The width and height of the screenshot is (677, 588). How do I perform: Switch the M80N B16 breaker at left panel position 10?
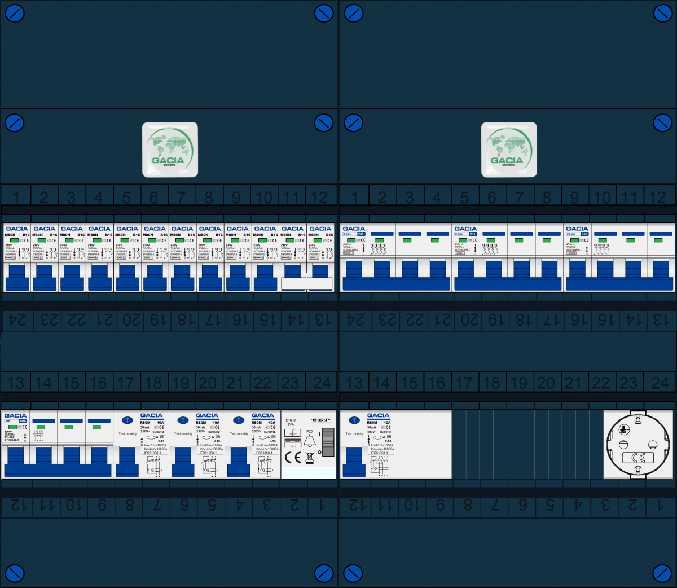pos(266,277)
